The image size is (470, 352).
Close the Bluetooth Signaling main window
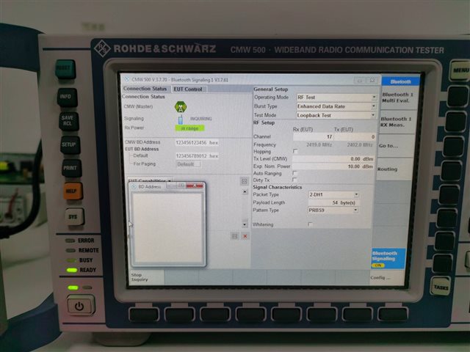[x=372, y=80]
